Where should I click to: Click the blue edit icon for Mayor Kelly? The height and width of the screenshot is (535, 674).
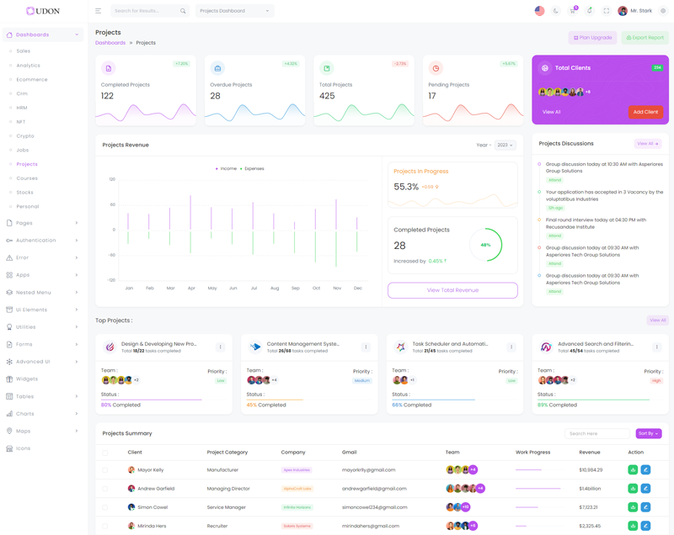(x=645, y=470)
